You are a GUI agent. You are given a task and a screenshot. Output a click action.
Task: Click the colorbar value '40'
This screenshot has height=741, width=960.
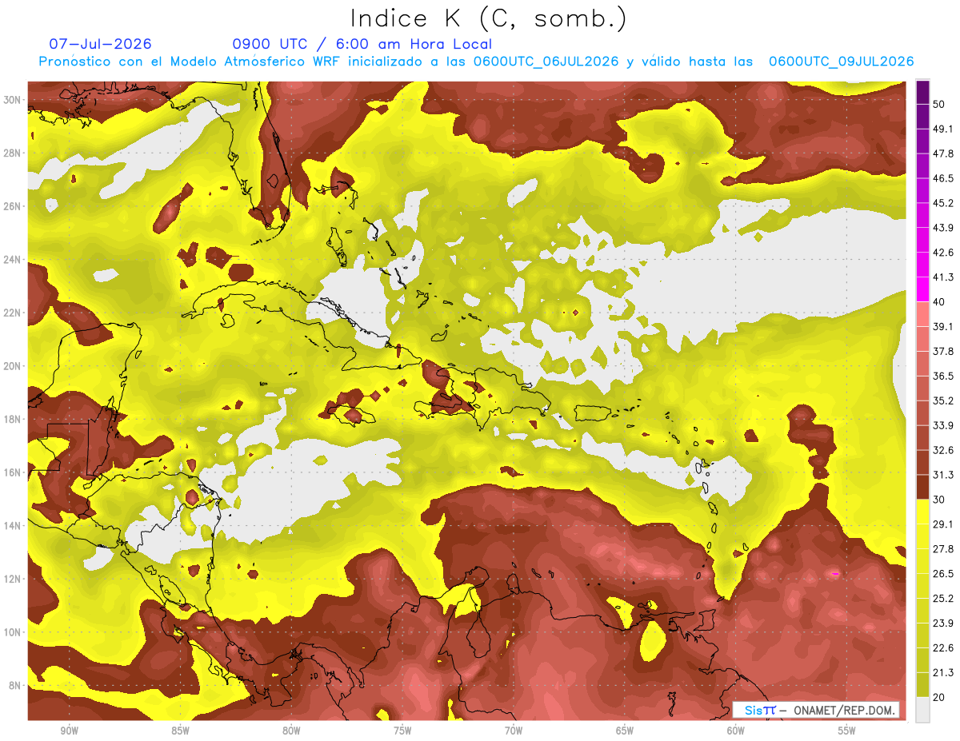pyautogui.click(x=941, y=302)
